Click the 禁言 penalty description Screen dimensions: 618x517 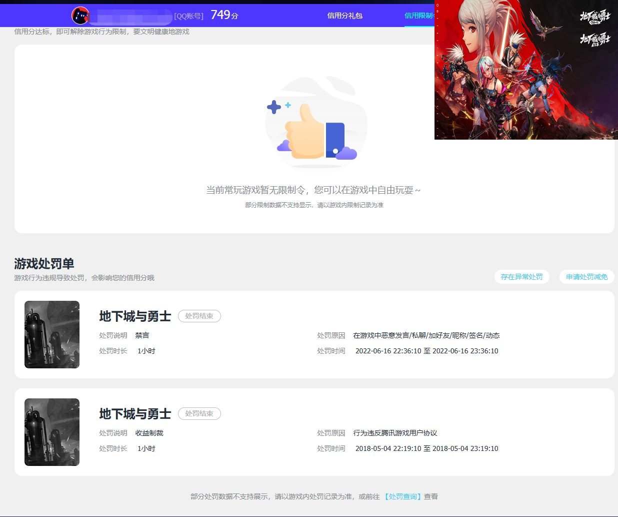click(142, 335)
